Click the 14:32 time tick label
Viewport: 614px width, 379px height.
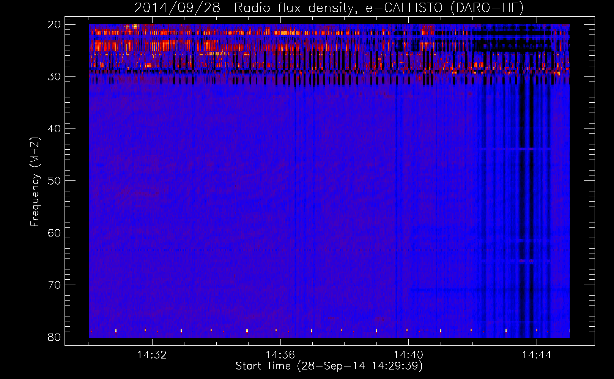tap(152, 355)
